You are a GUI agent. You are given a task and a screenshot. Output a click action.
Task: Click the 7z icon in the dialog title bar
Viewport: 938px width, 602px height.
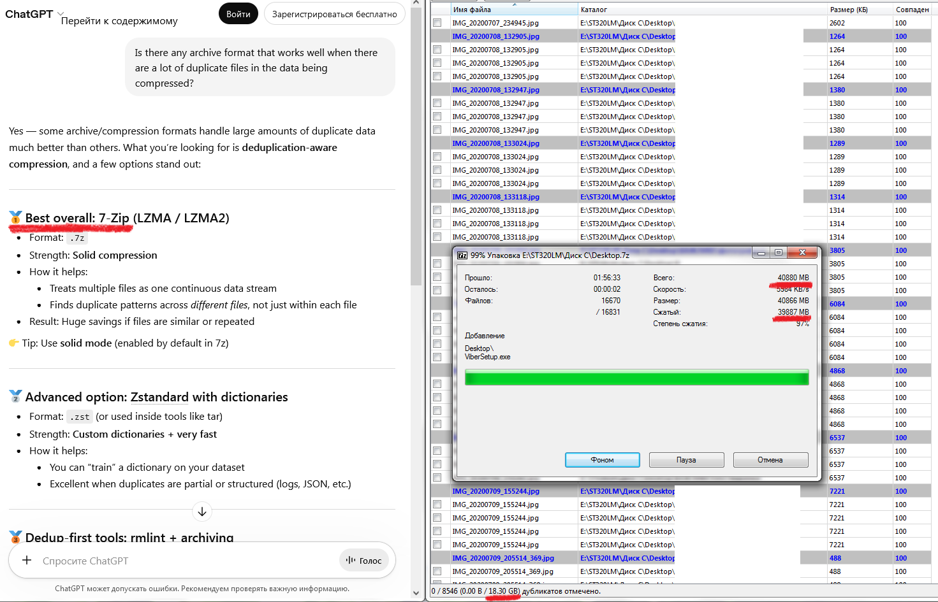(x=462, y=255)
